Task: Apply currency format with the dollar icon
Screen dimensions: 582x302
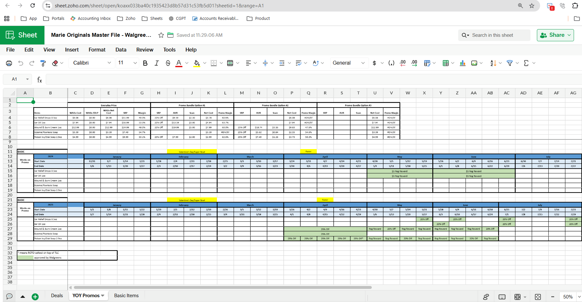Action: 374,63
